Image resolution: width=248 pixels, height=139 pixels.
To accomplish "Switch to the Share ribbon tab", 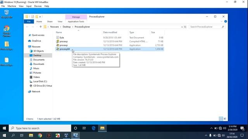I will point(50,22).
